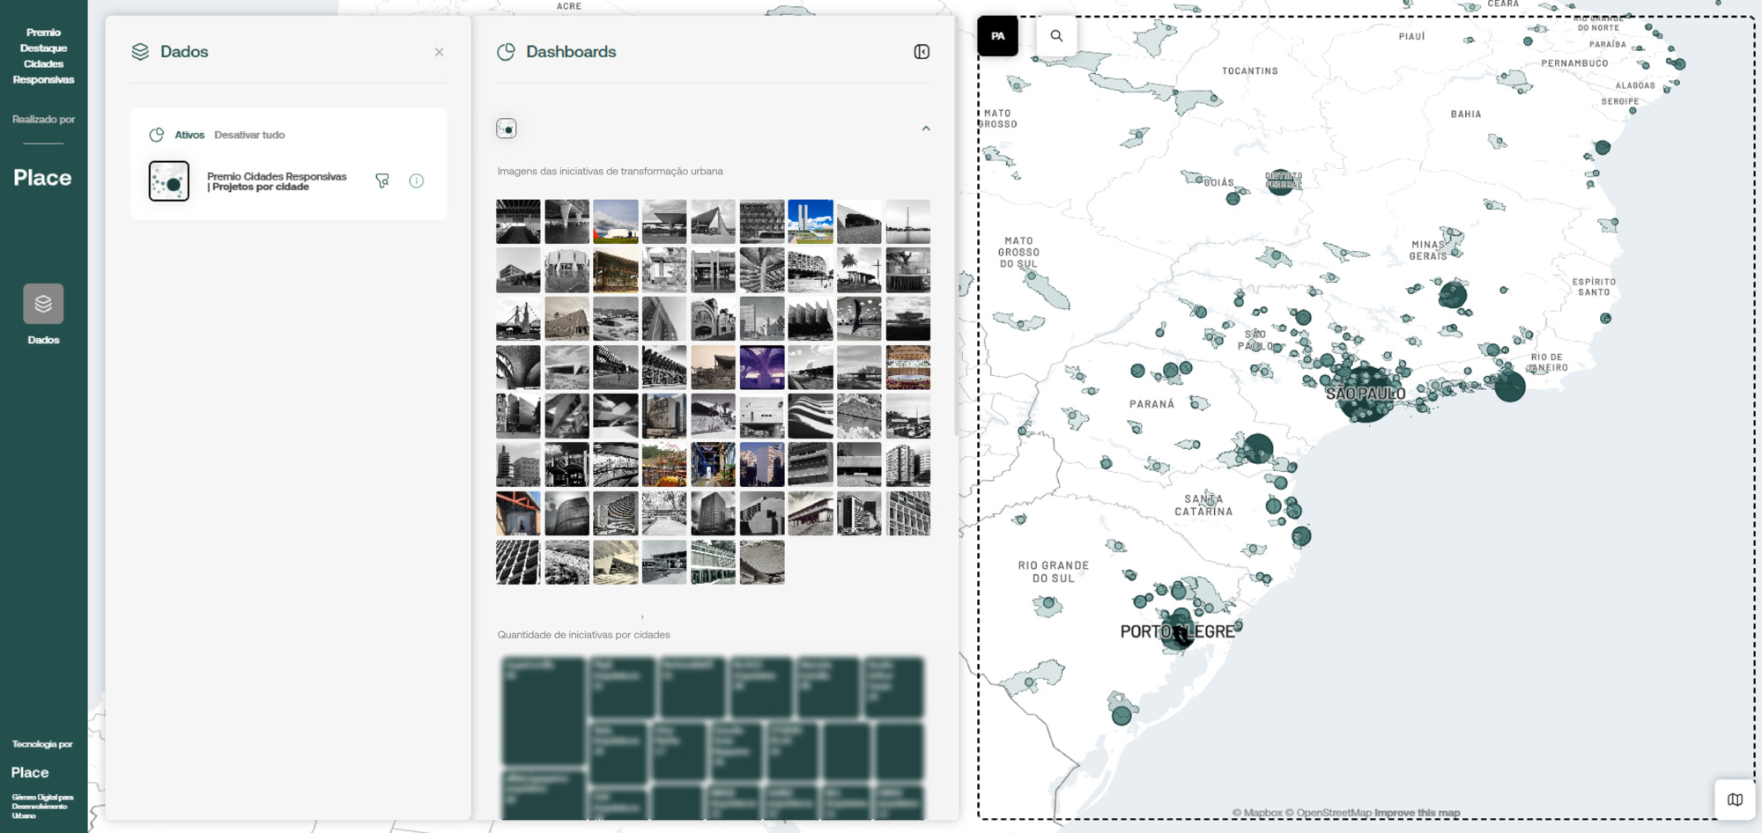Screen dimensions: 1762x833
Task: Open the basemap style selector icon
Action: 1734,800
